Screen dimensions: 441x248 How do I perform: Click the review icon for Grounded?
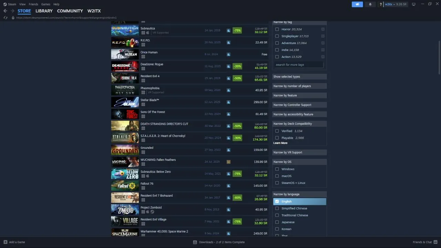(228, 150)
